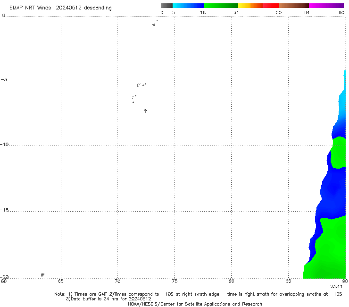This screenshot has height=307, width=349.
Task: Click the green segment of the color bar
Action: click(x=221, y=6)
